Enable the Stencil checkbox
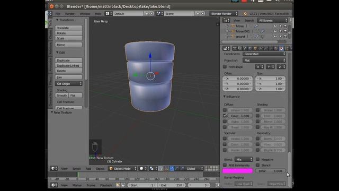The height and width of the screenshot is (191, 339). 257,165
